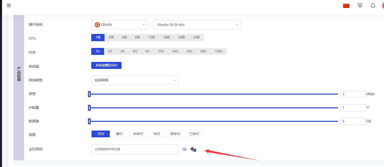Click the IP数量 number input box

[x=353, y=108]
